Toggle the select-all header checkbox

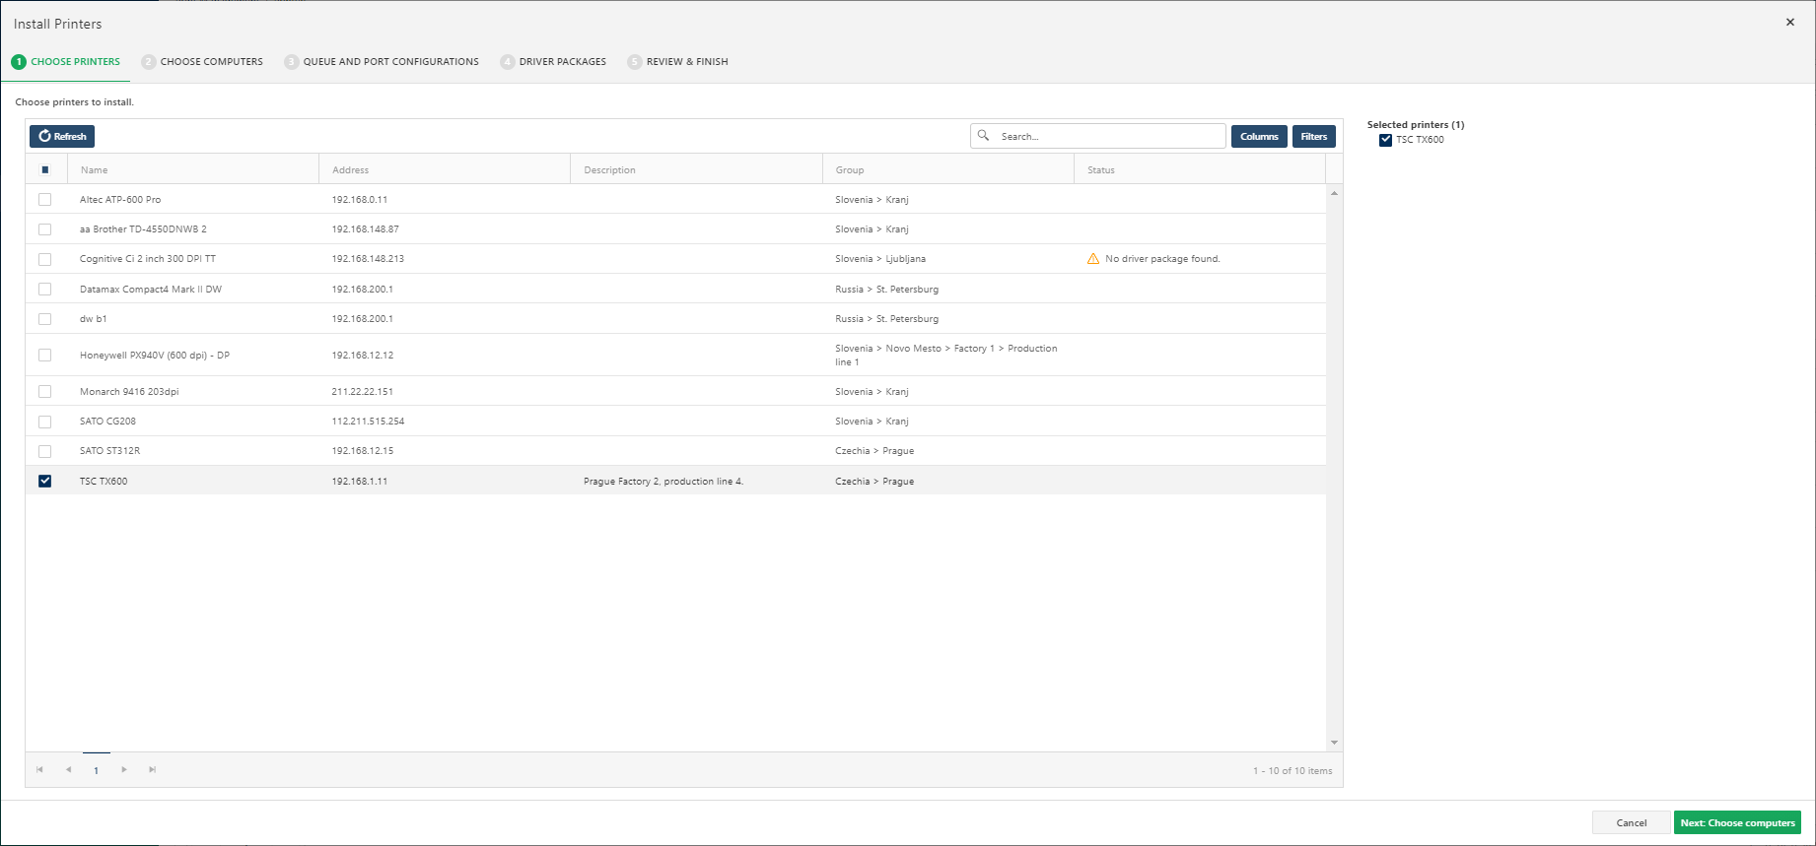point(44,169)
